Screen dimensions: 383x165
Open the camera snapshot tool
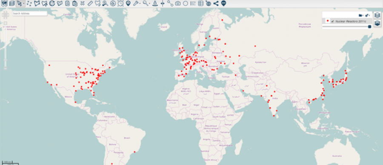pyautogui.click(x=178, y=3)
